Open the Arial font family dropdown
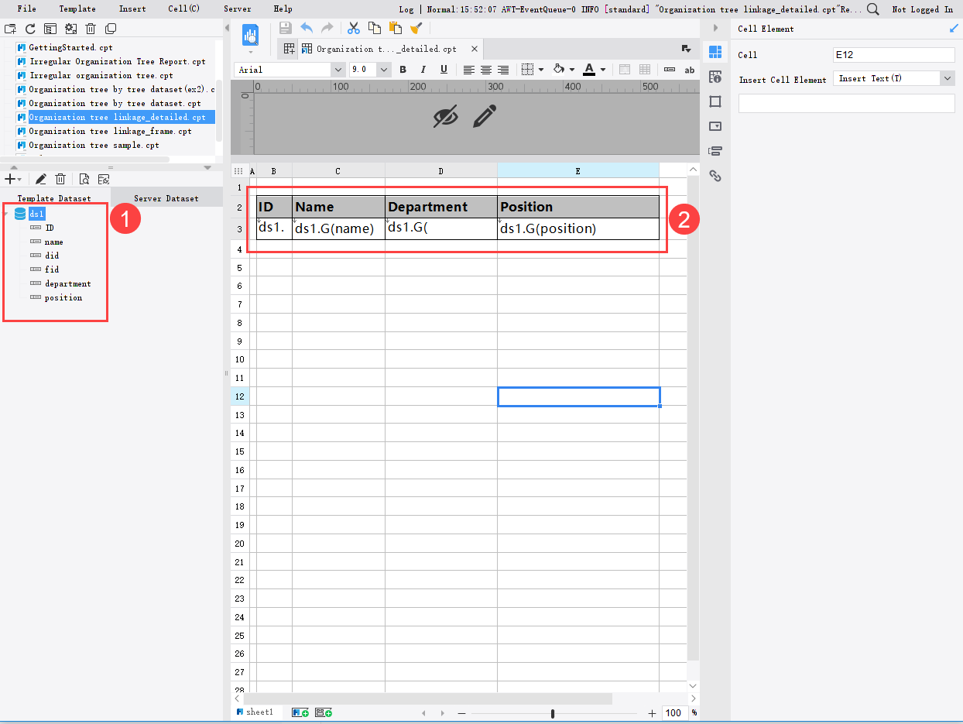The image size is (963, 724). [338, 69]
